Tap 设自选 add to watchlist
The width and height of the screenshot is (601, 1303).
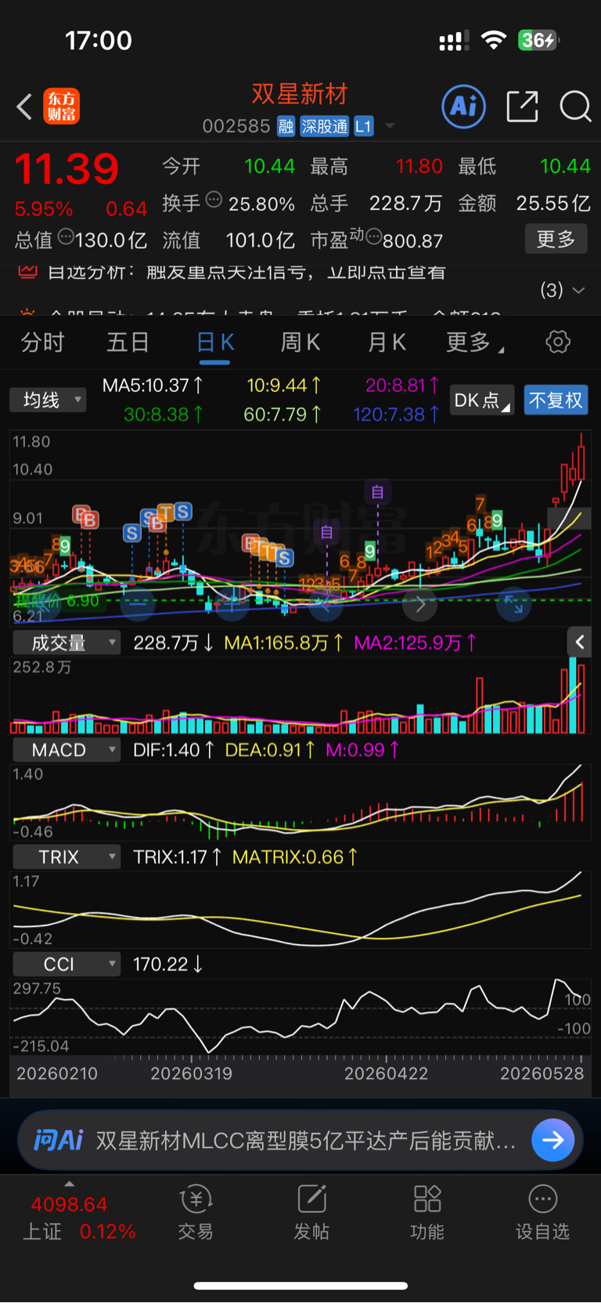(542, 1212)
